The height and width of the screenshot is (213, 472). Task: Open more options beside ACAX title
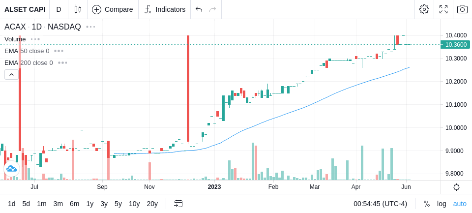[x=90, y=27]
